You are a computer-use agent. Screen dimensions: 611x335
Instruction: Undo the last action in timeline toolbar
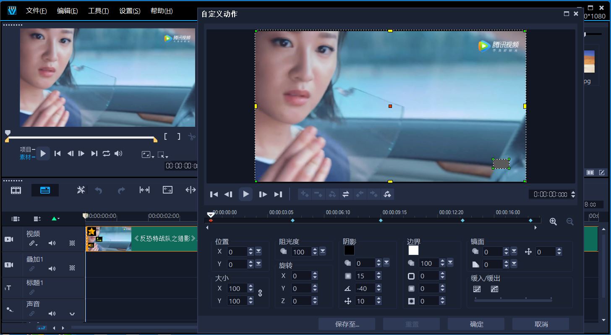(99, 191)
